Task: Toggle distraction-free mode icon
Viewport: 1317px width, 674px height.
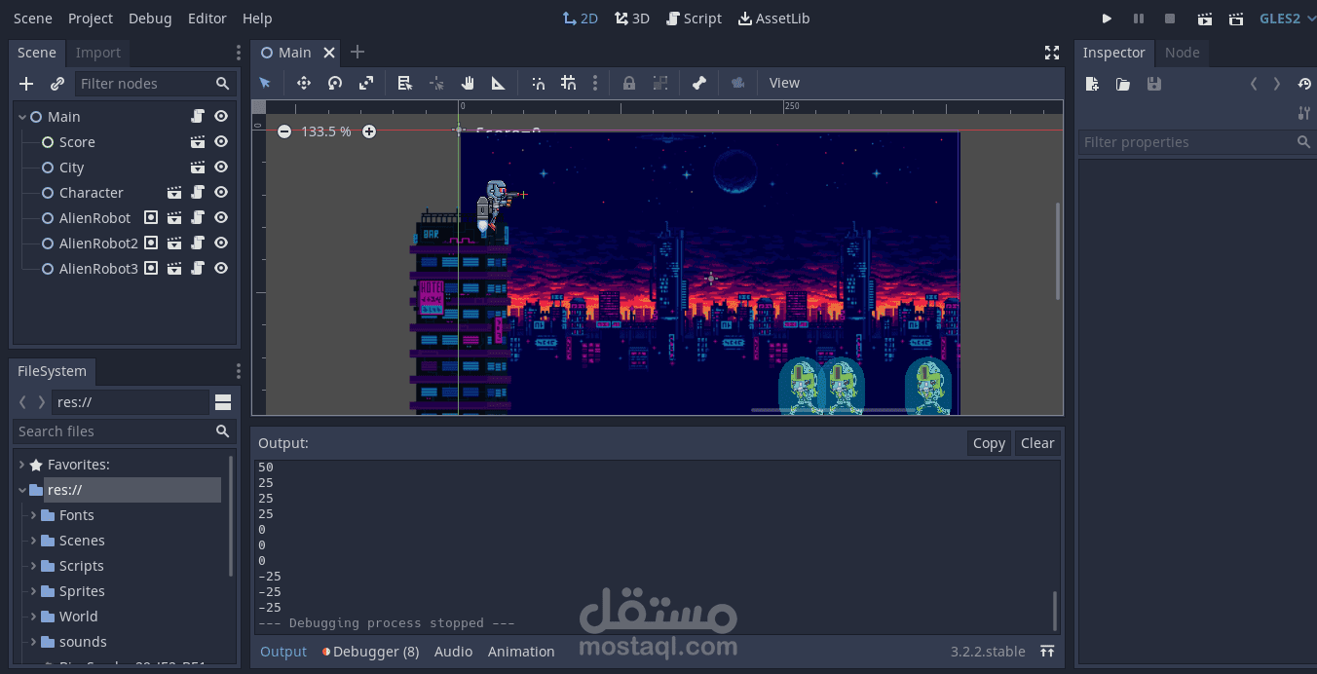Action: [1052, 53]
